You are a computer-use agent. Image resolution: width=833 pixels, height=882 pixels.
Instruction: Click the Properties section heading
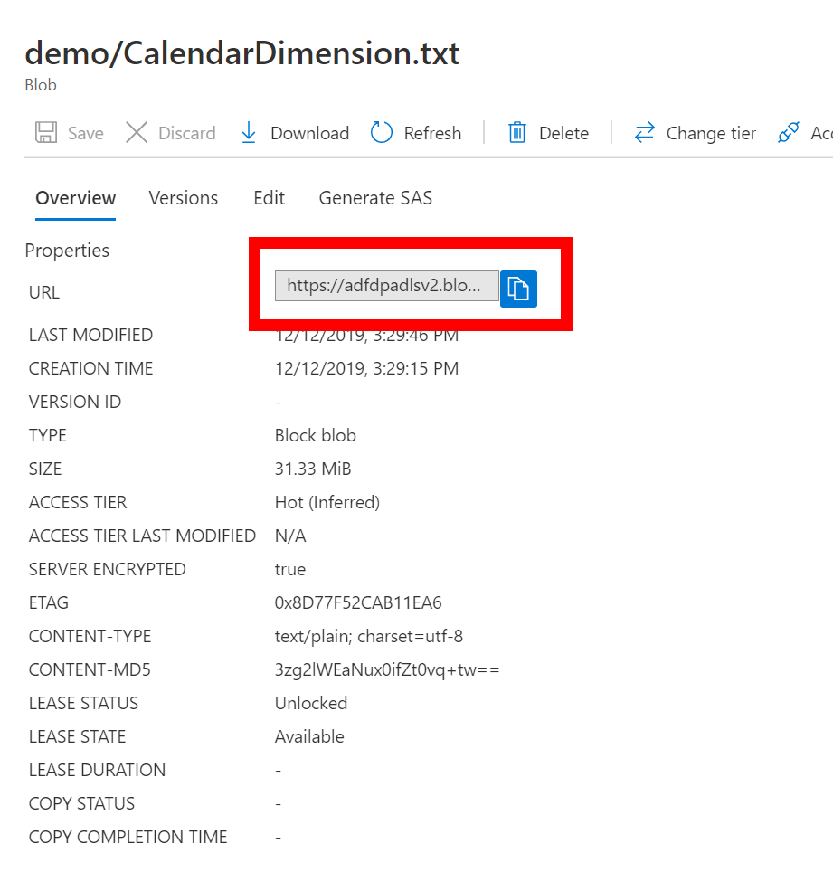pos(67,251)
